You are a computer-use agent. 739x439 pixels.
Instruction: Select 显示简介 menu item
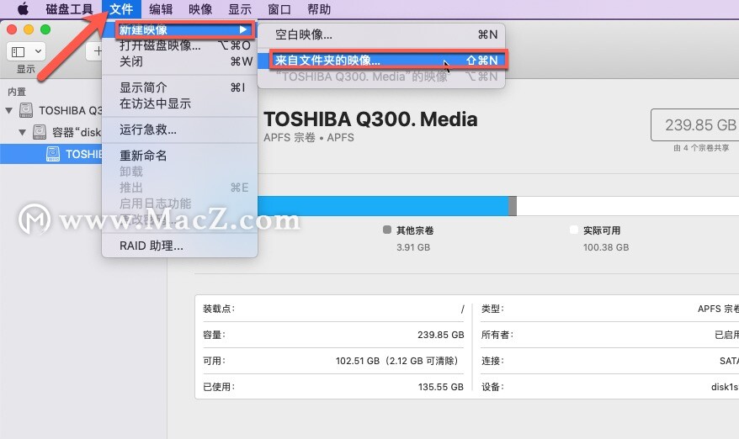pyautogui.click(x=179, y=87)
